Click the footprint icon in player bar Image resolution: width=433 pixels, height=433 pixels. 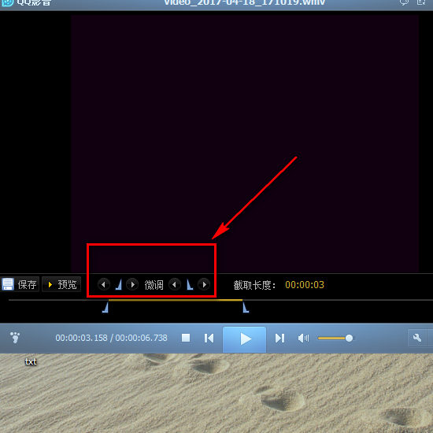click(15, 338)
